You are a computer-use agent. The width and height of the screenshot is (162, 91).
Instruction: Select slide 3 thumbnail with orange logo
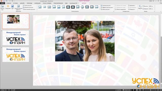coord(16,55)
